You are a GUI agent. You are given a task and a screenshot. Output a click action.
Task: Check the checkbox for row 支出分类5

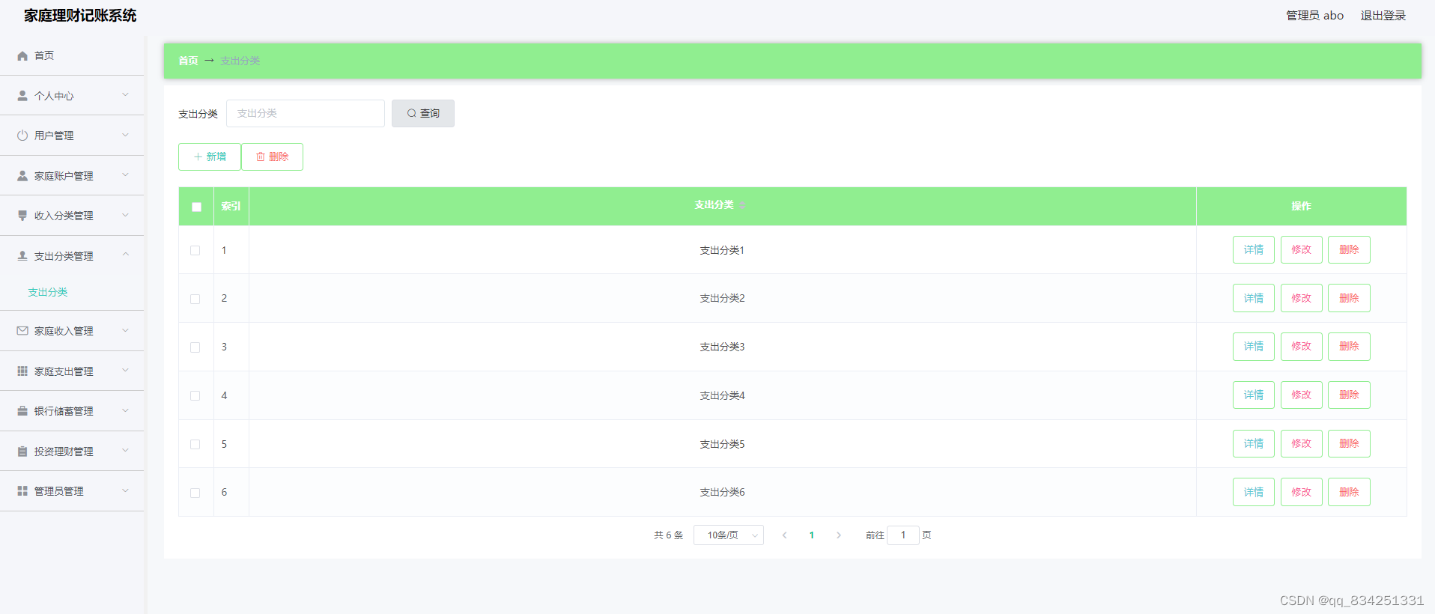pyautogui.click(x=195, y=445)
